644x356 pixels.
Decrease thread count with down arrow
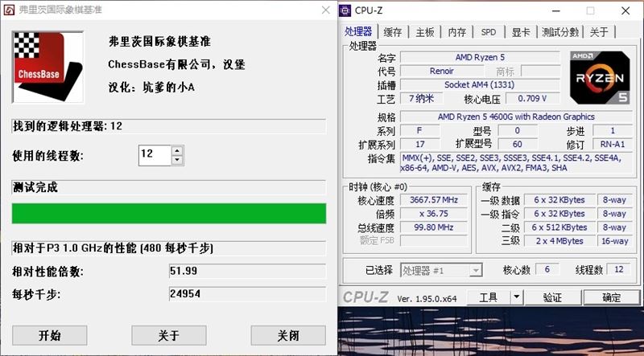pyautogui.click(x=177, y=160)
